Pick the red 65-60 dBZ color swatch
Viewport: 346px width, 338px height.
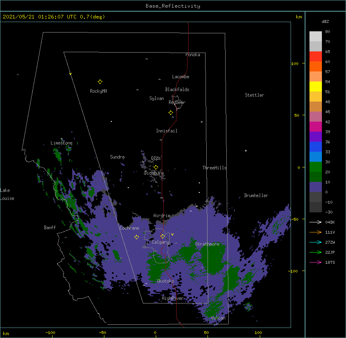pyautogui.click(x=315, y=57)
